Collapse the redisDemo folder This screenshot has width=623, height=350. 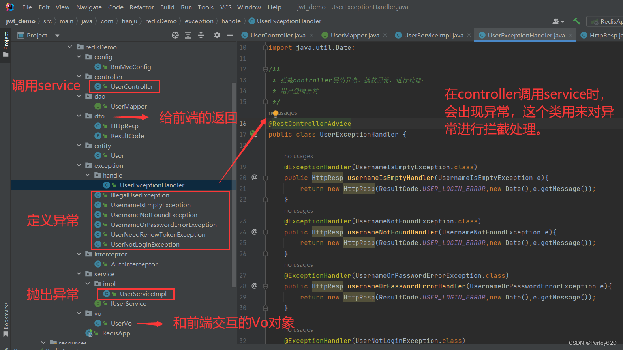[70, 47]
